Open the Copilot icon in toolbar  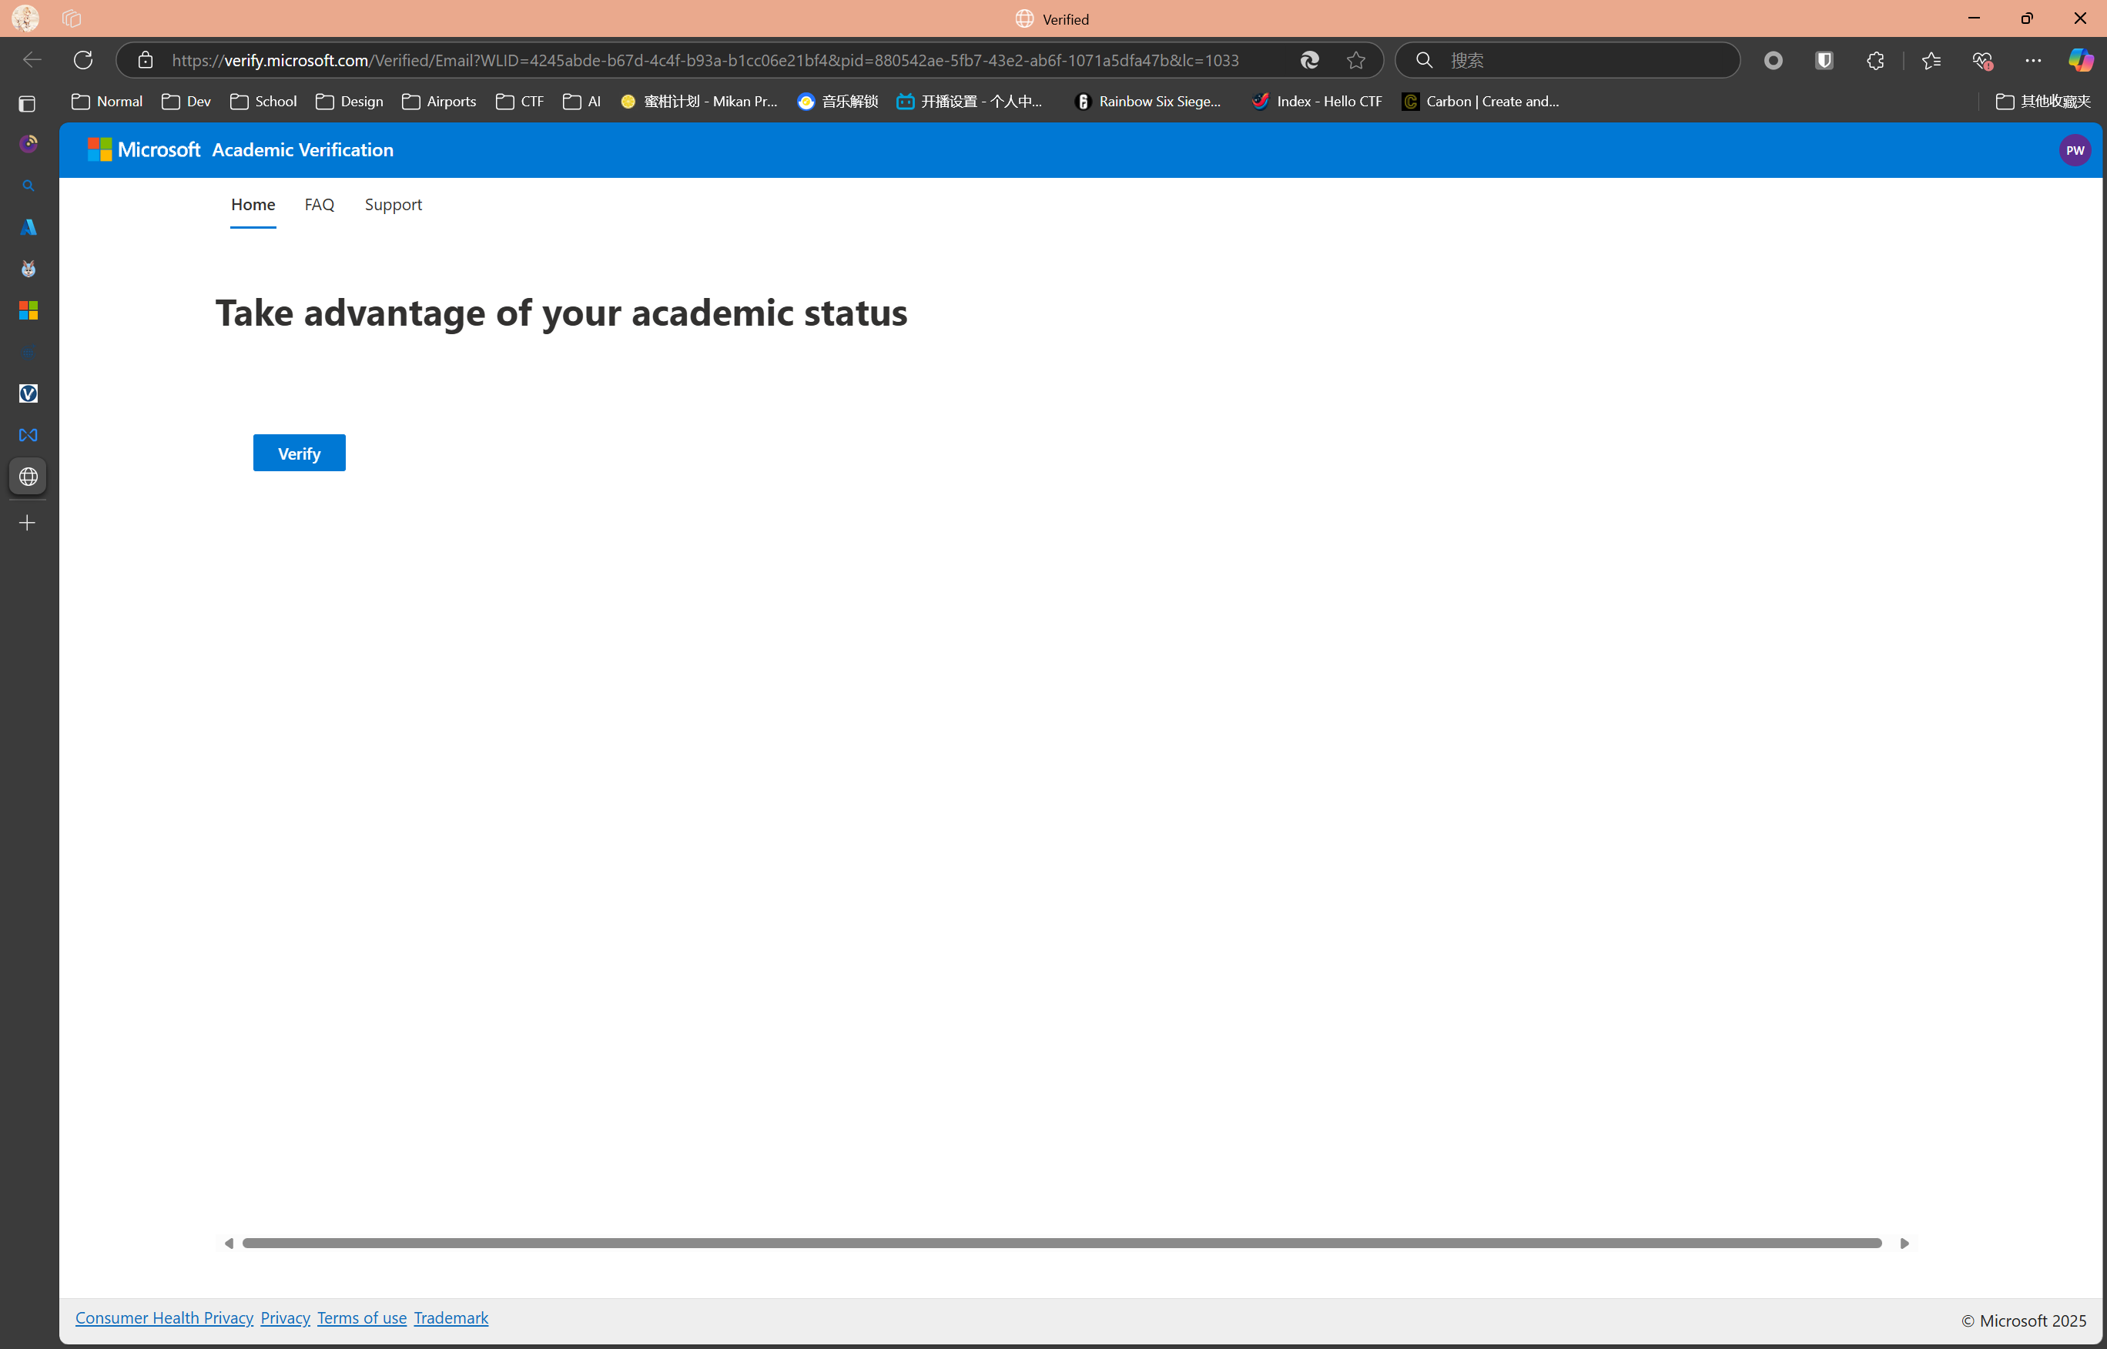2080,59
